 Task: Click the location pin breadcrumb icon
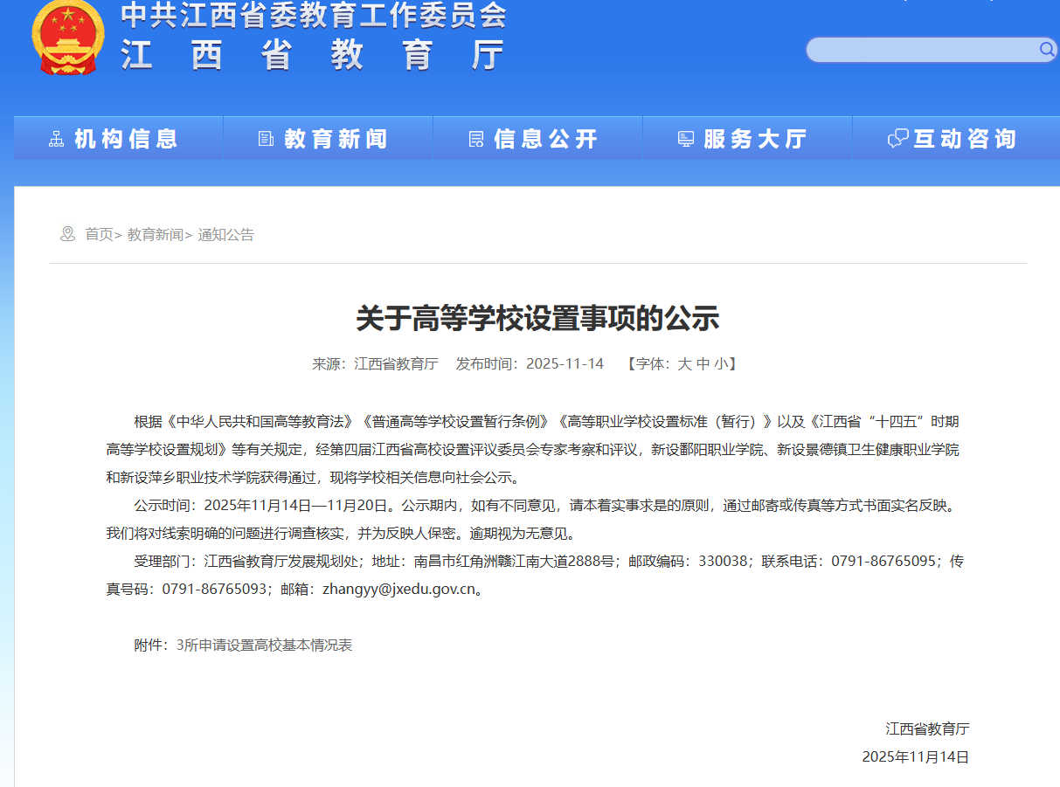coord(67,234)
